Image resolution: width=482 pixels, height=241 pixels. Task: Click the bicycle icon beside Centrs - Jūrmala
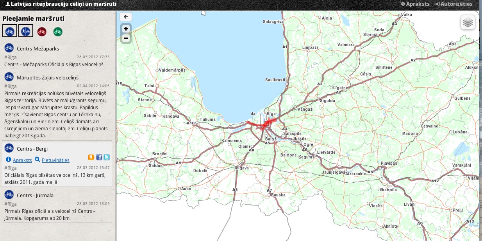tap(9, 194)
